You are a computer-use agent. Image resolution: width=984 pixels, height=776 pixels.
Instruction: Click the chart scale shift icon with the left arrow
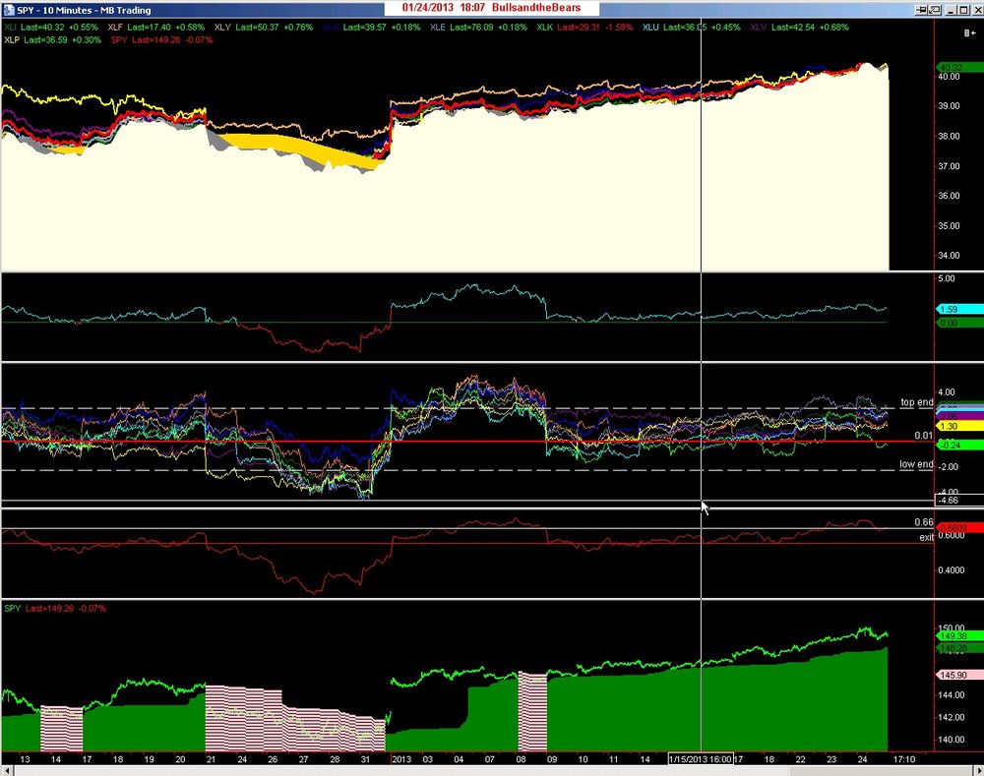click(x=969, y=33)
